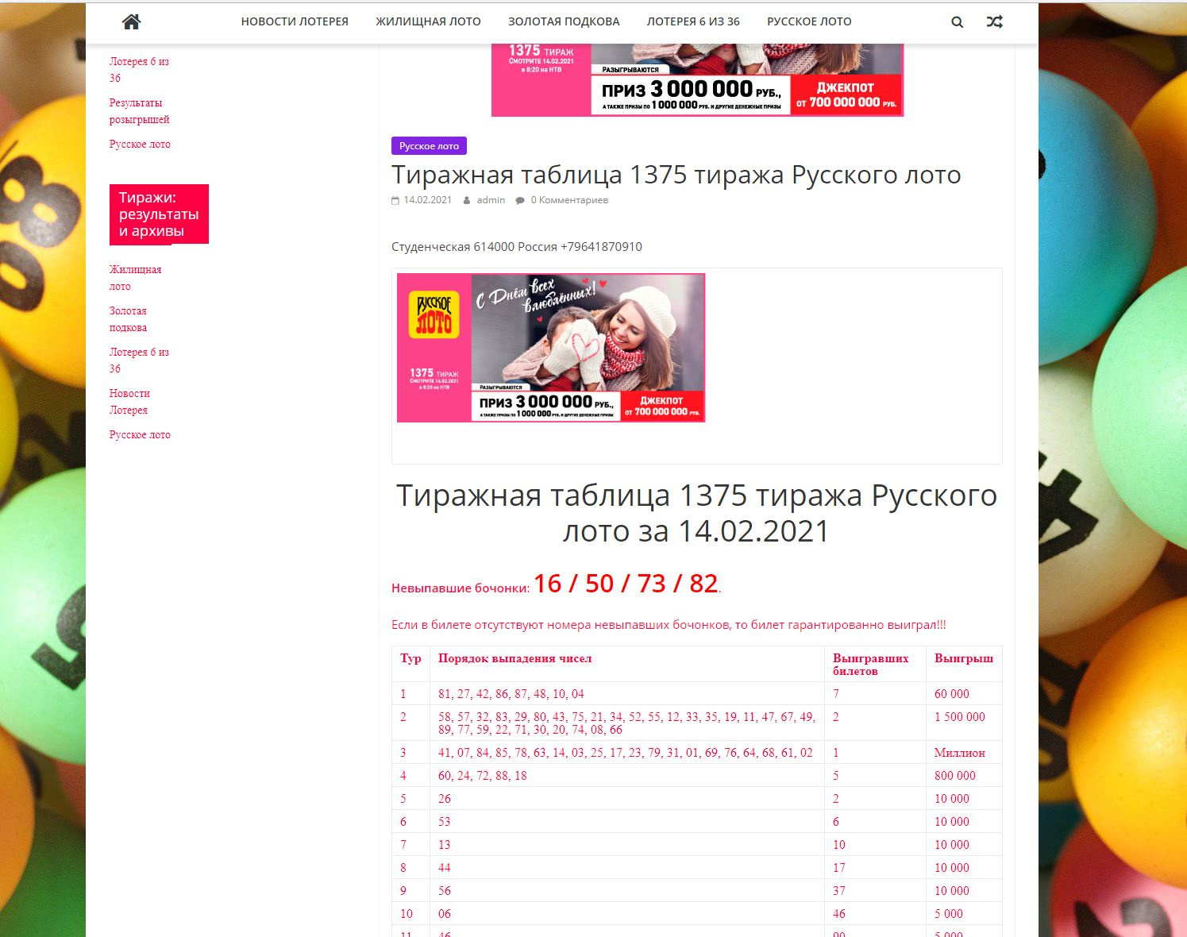Open the Новости Лотерея sidebar archive link
Screen dimensions: 1187x937
(x=129, y=402)
